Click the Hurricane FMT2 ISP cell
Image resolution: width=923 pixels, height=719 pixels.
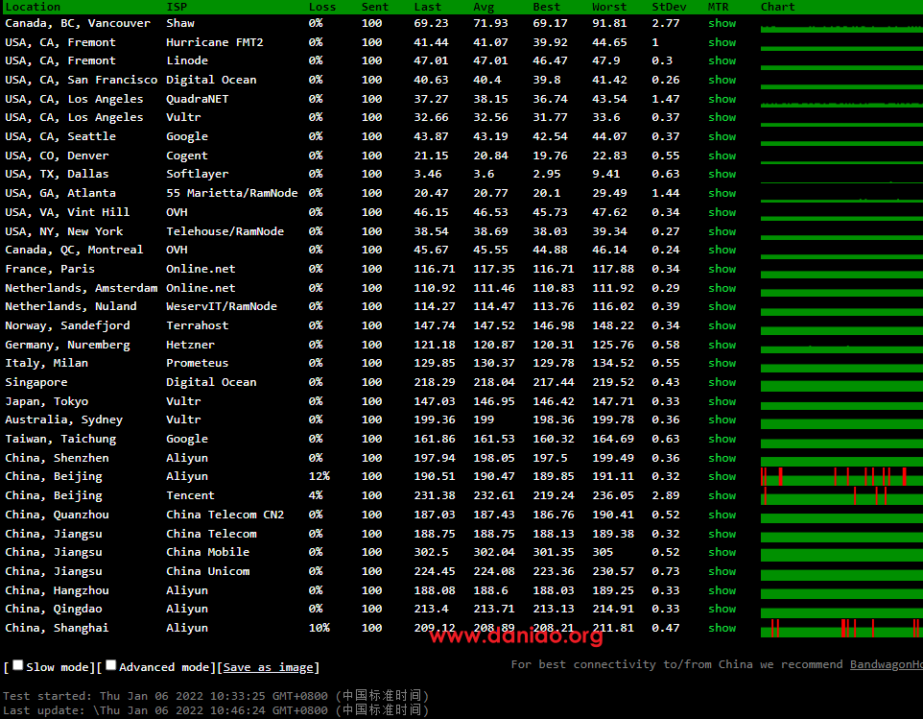215,42
